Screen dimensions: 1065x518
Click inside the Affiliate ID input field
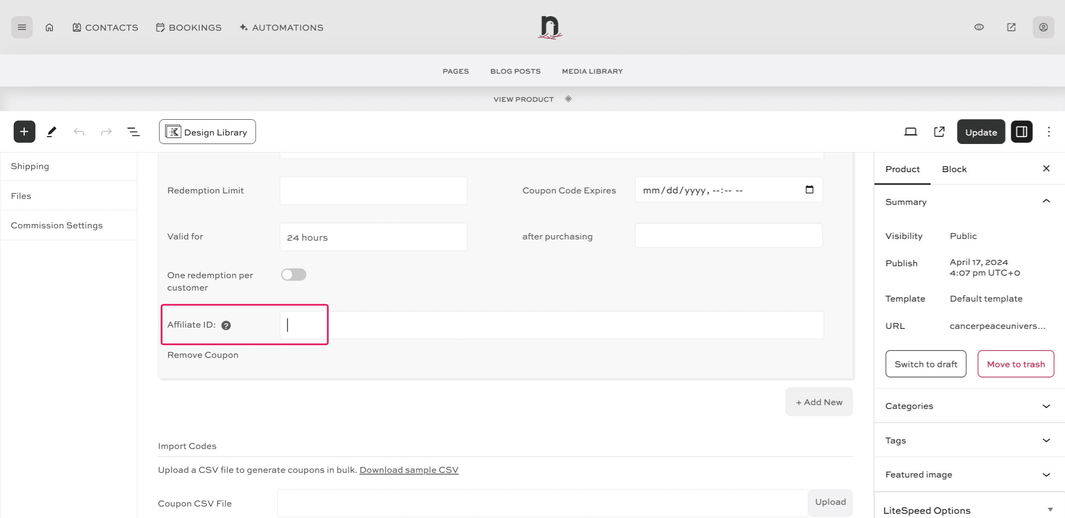(x=304, y=325)
